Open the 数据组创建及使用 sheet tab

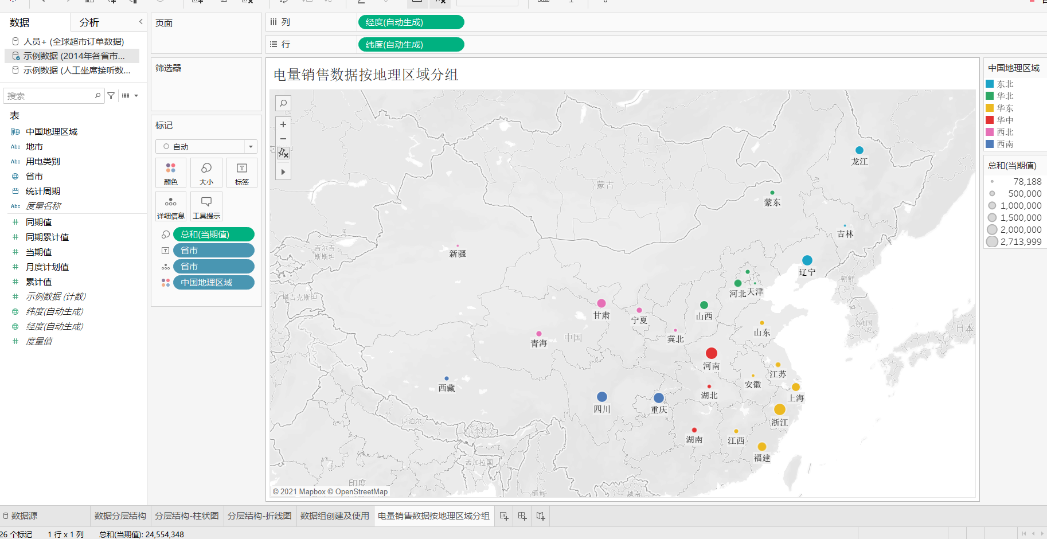[x=335, y=516]
